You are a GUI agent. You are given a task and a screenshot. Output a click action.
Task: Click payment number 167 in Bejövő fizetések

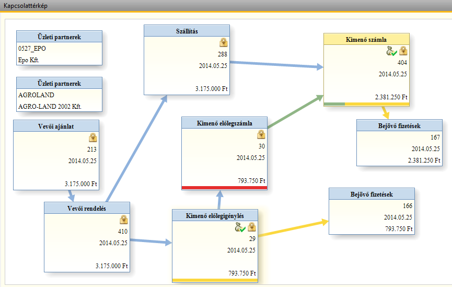(435, 137)
